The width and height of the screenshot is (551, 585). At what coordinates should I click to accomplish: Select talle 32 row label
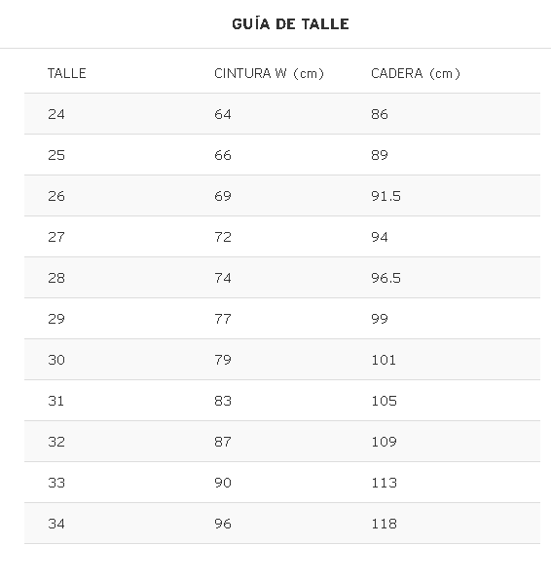[x=56, y=442]
